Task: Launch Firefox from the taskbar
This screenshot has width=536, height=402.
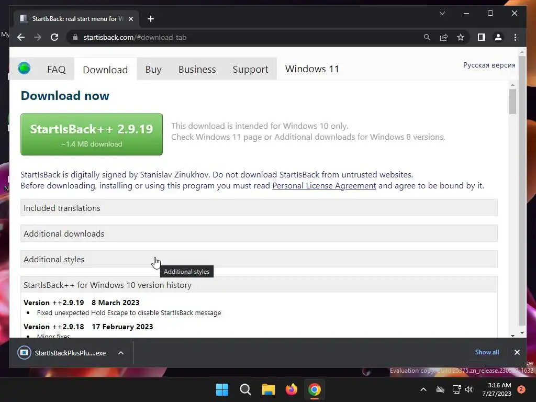Action: 291,389
